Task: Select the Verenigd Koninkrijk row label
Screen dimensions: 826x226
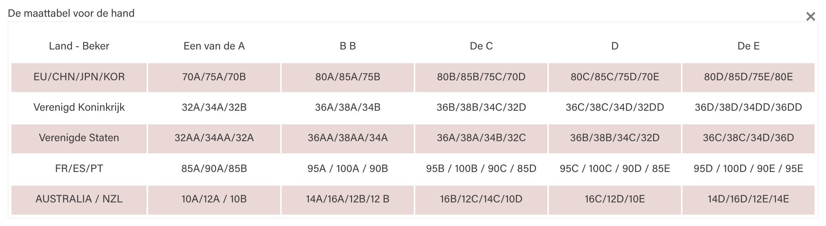Action: pos(79,108)
